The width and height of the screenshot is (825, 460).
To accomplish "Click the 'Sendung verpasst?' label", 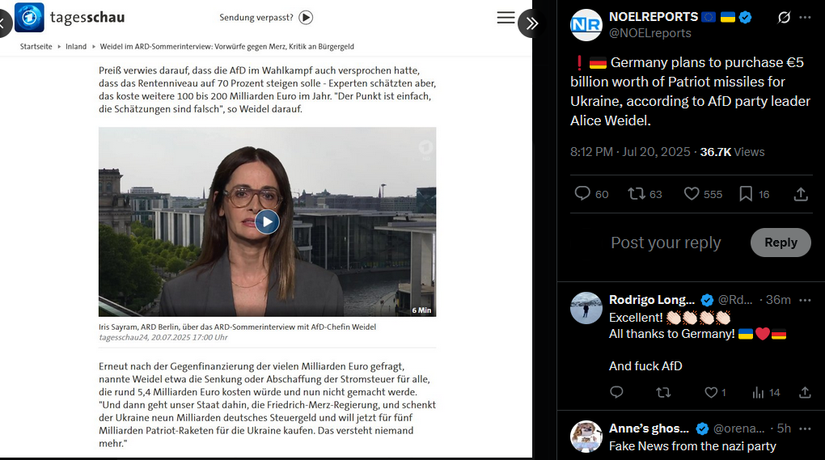I will (256, 17).
